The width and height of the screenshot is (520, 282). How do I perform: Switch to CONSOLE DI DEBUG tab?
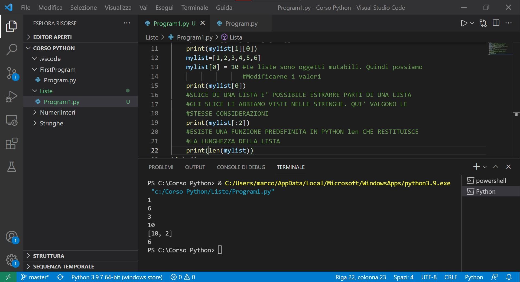pyautogui.click(x=241, y=167)
